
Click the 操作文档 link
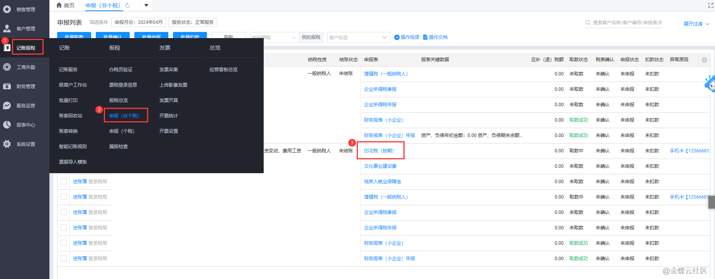[x=438, y=37]
